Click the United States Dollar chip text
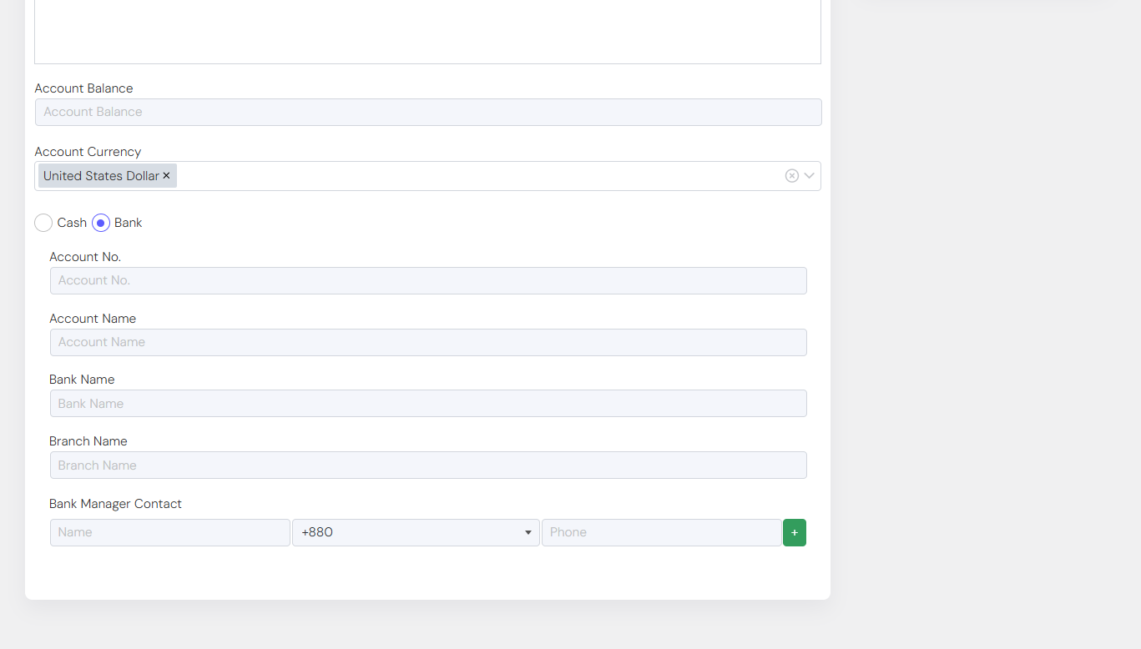Image resolution: width=1141 pixels, height=649 pixels. tap(101, 176)
